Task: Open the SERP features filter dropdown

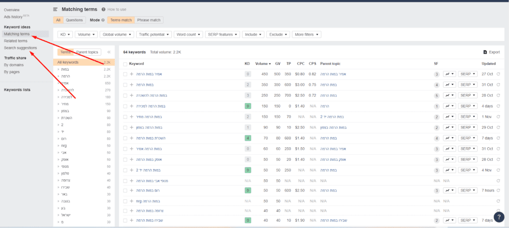Action: (223, 34)
